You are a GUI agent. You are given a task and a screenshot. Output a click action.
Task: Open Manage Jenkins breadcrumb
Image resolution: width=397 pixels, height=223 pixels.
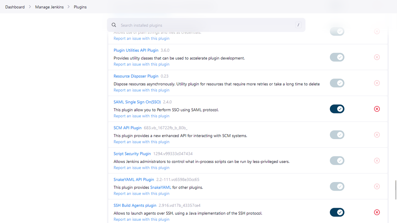point(49,7)
